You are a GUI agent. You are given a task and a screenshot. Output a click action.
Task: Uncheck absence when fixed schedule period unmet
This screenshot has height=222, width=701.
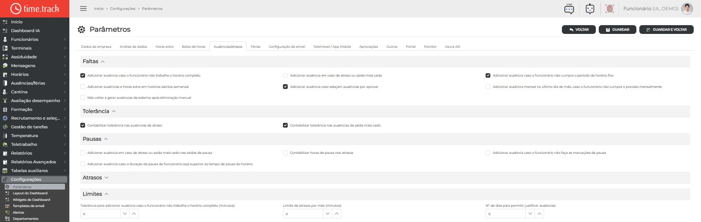(x=488, y=75)
